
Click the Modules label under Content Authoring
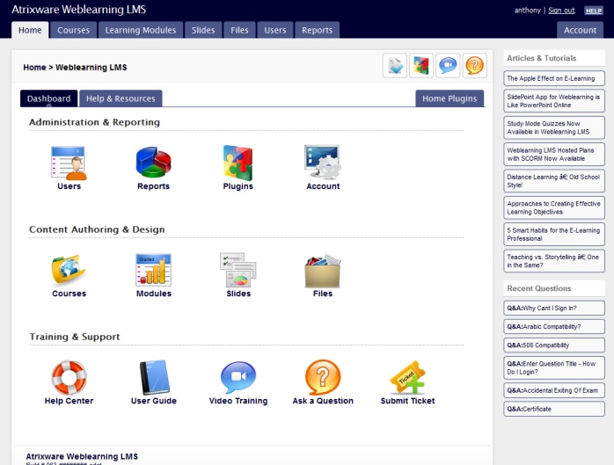tap(153, 294)
